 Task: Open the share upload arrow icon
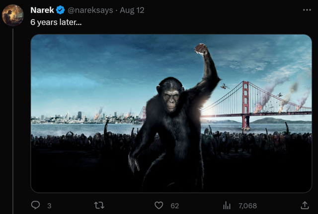[x=305, y=205]
